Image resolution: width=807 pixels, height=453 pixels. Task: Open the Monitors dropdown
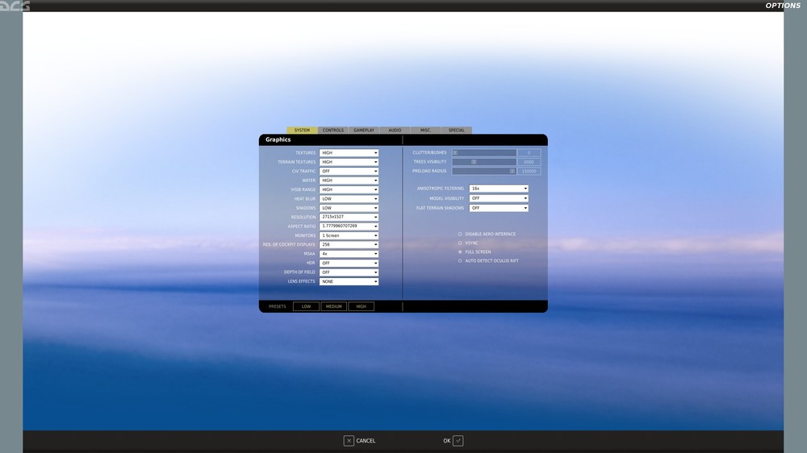click(x=349, y=235)
